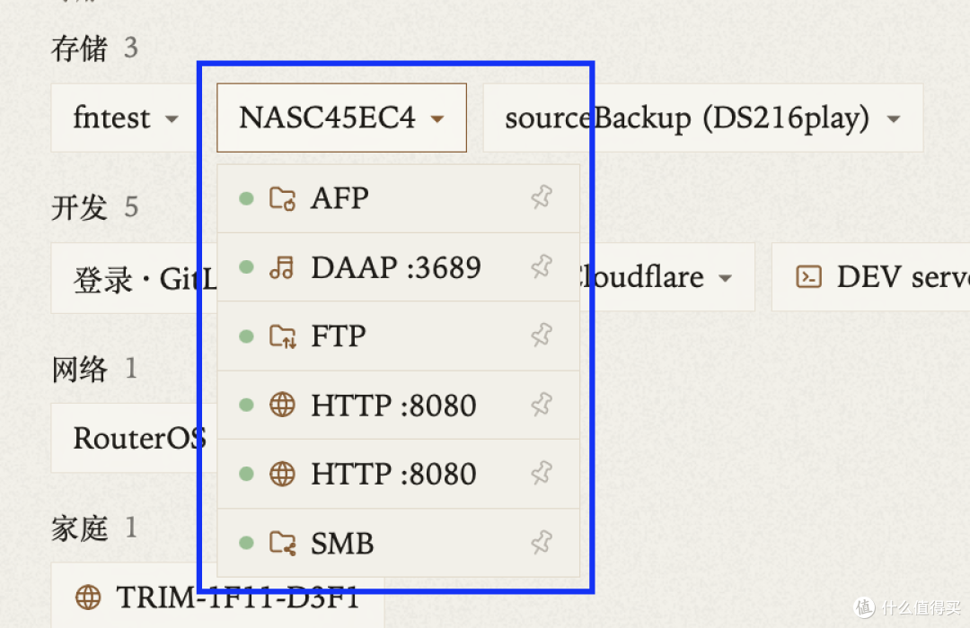
Task: Click the terminal icon of DEV server
Action: 808,277
